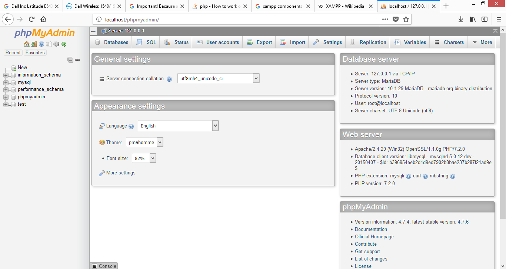Expand the test database node
Viewport: 506px width, 269px height.
[x=6, y=104]
